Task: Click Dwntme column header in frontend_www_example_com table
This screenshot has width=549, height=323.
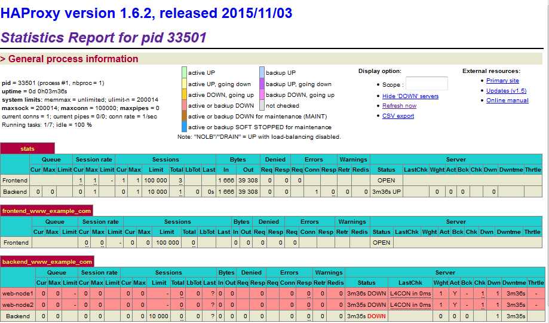Action: tap(509, 232)
